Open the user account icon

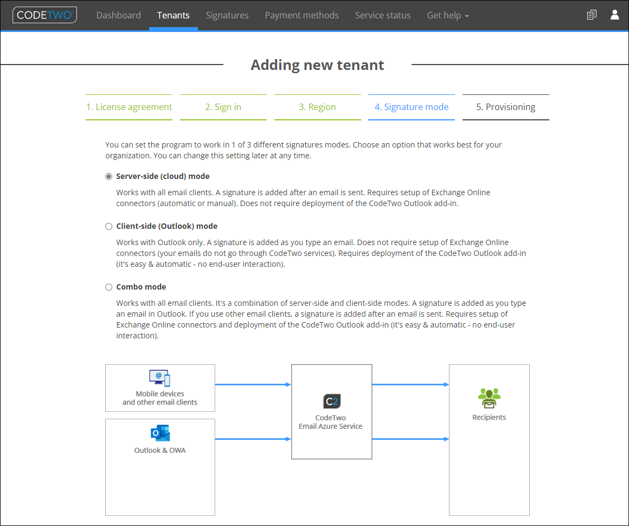pyautogui.click(x=614, y=15)
